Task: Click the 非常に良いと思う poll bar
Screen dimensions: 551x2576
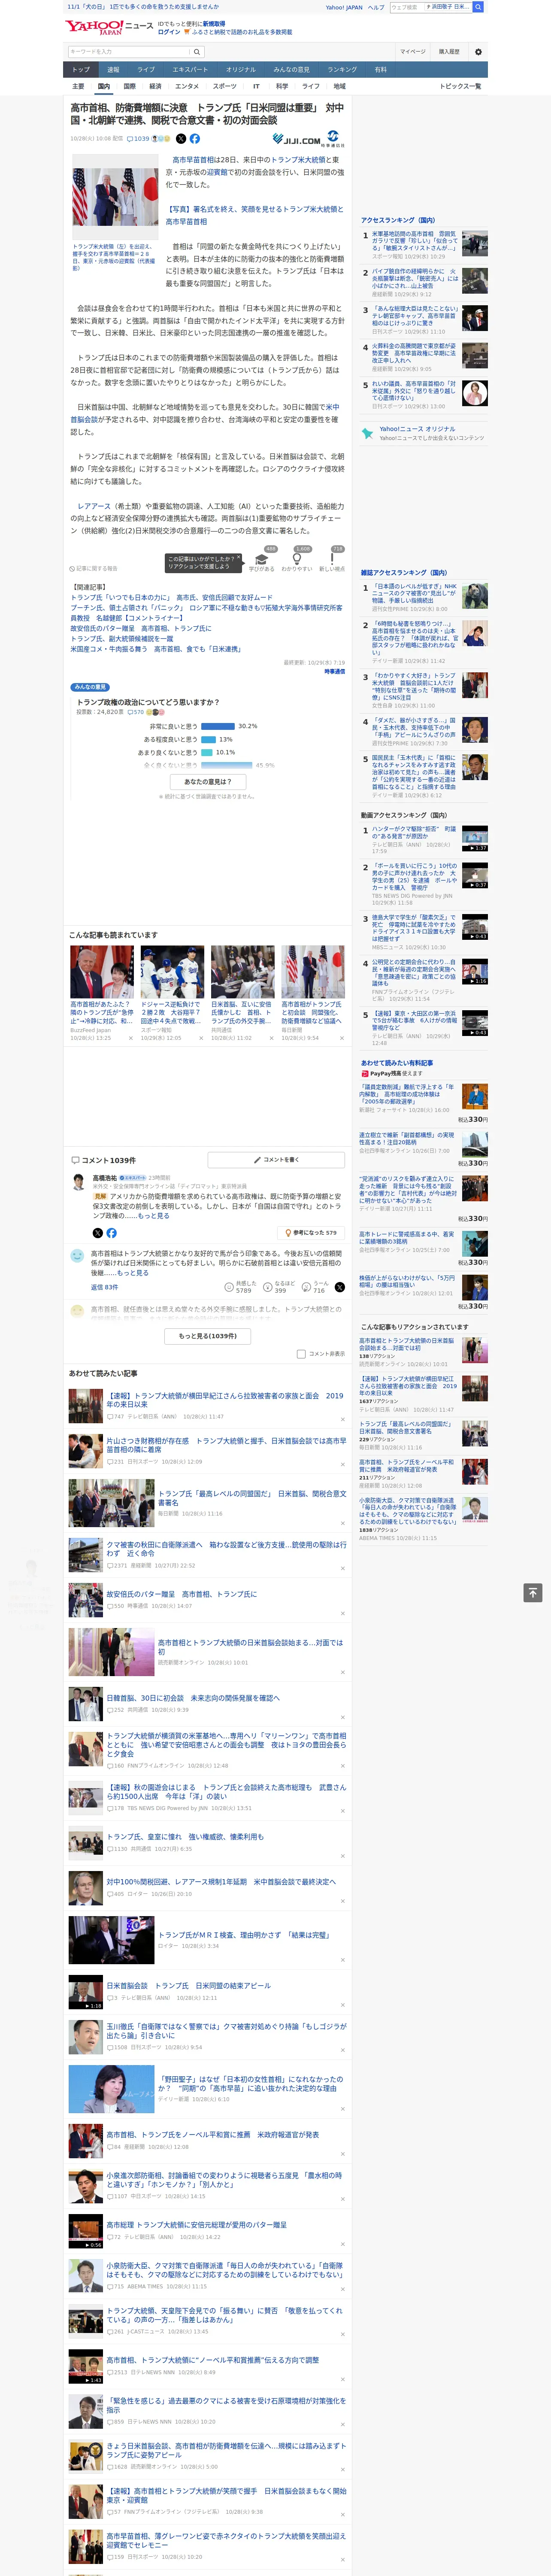Action: [218, 726]
